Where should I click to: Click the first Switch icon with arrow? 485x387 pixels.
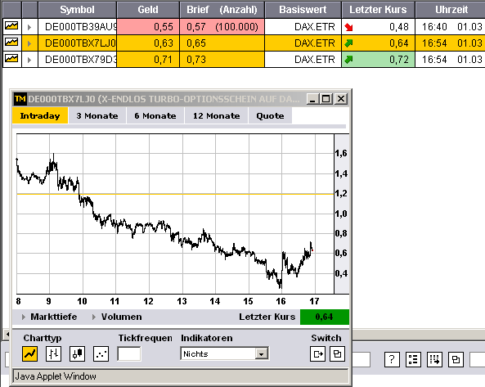[318, 353]
